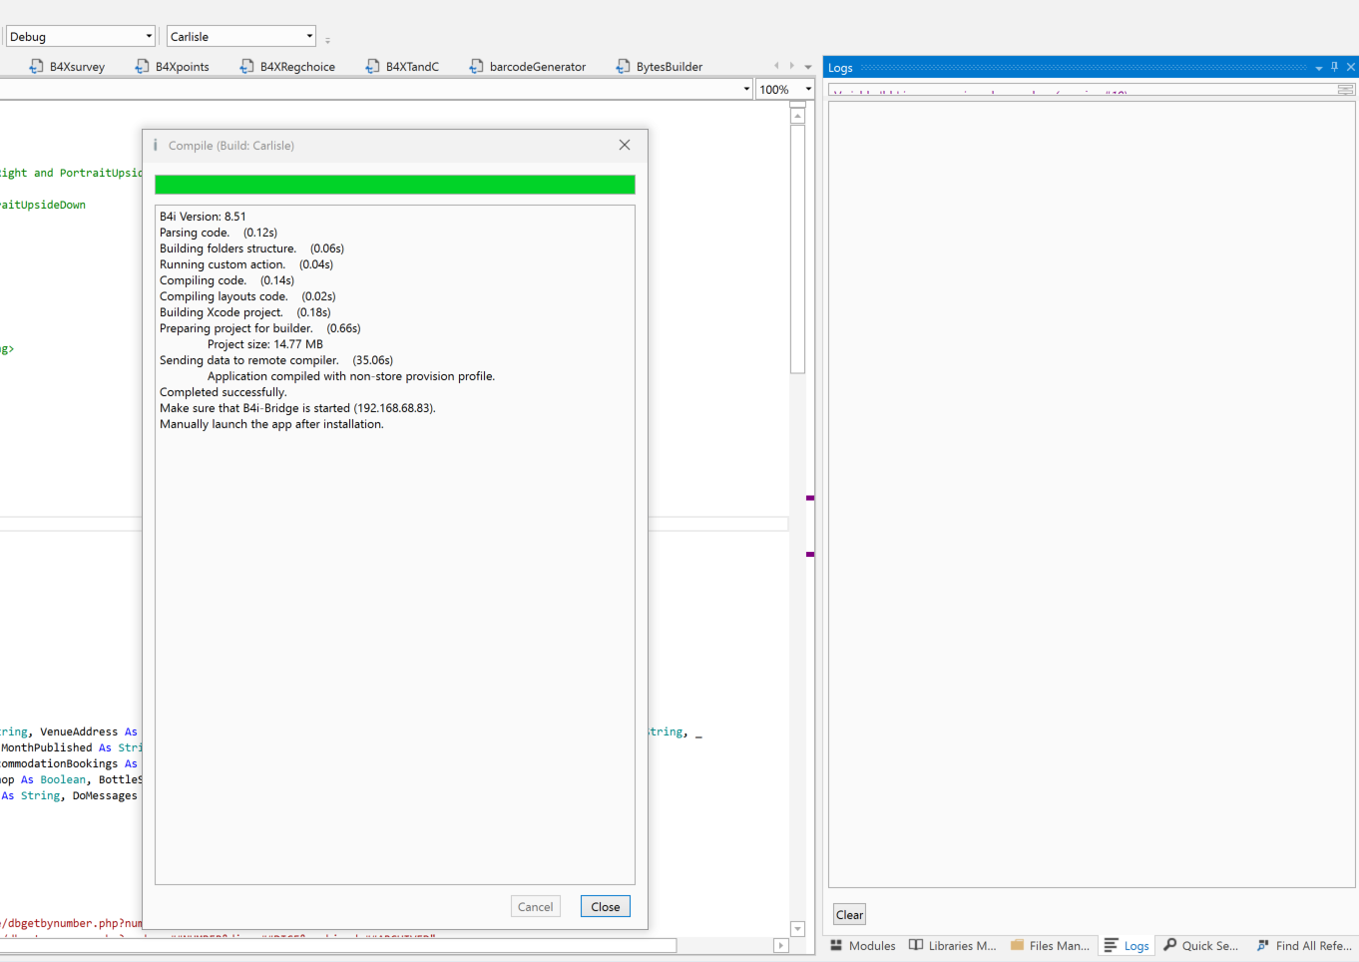
Task: Click the B4Xsurvey tab file icon
Action: 37,67
